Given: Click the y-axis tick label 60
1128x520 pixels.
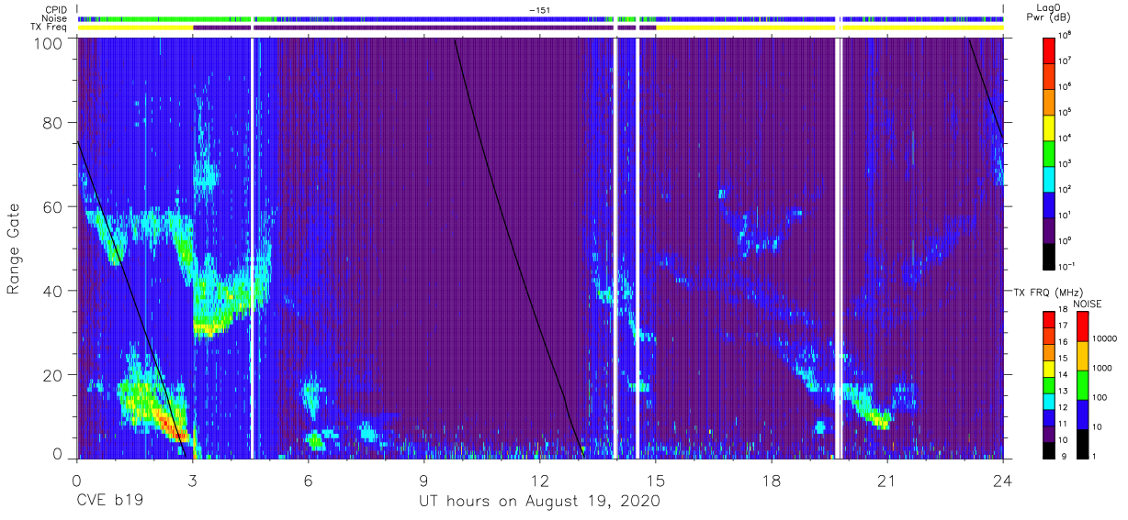Looking at the screenshot, I should [53, 208].
